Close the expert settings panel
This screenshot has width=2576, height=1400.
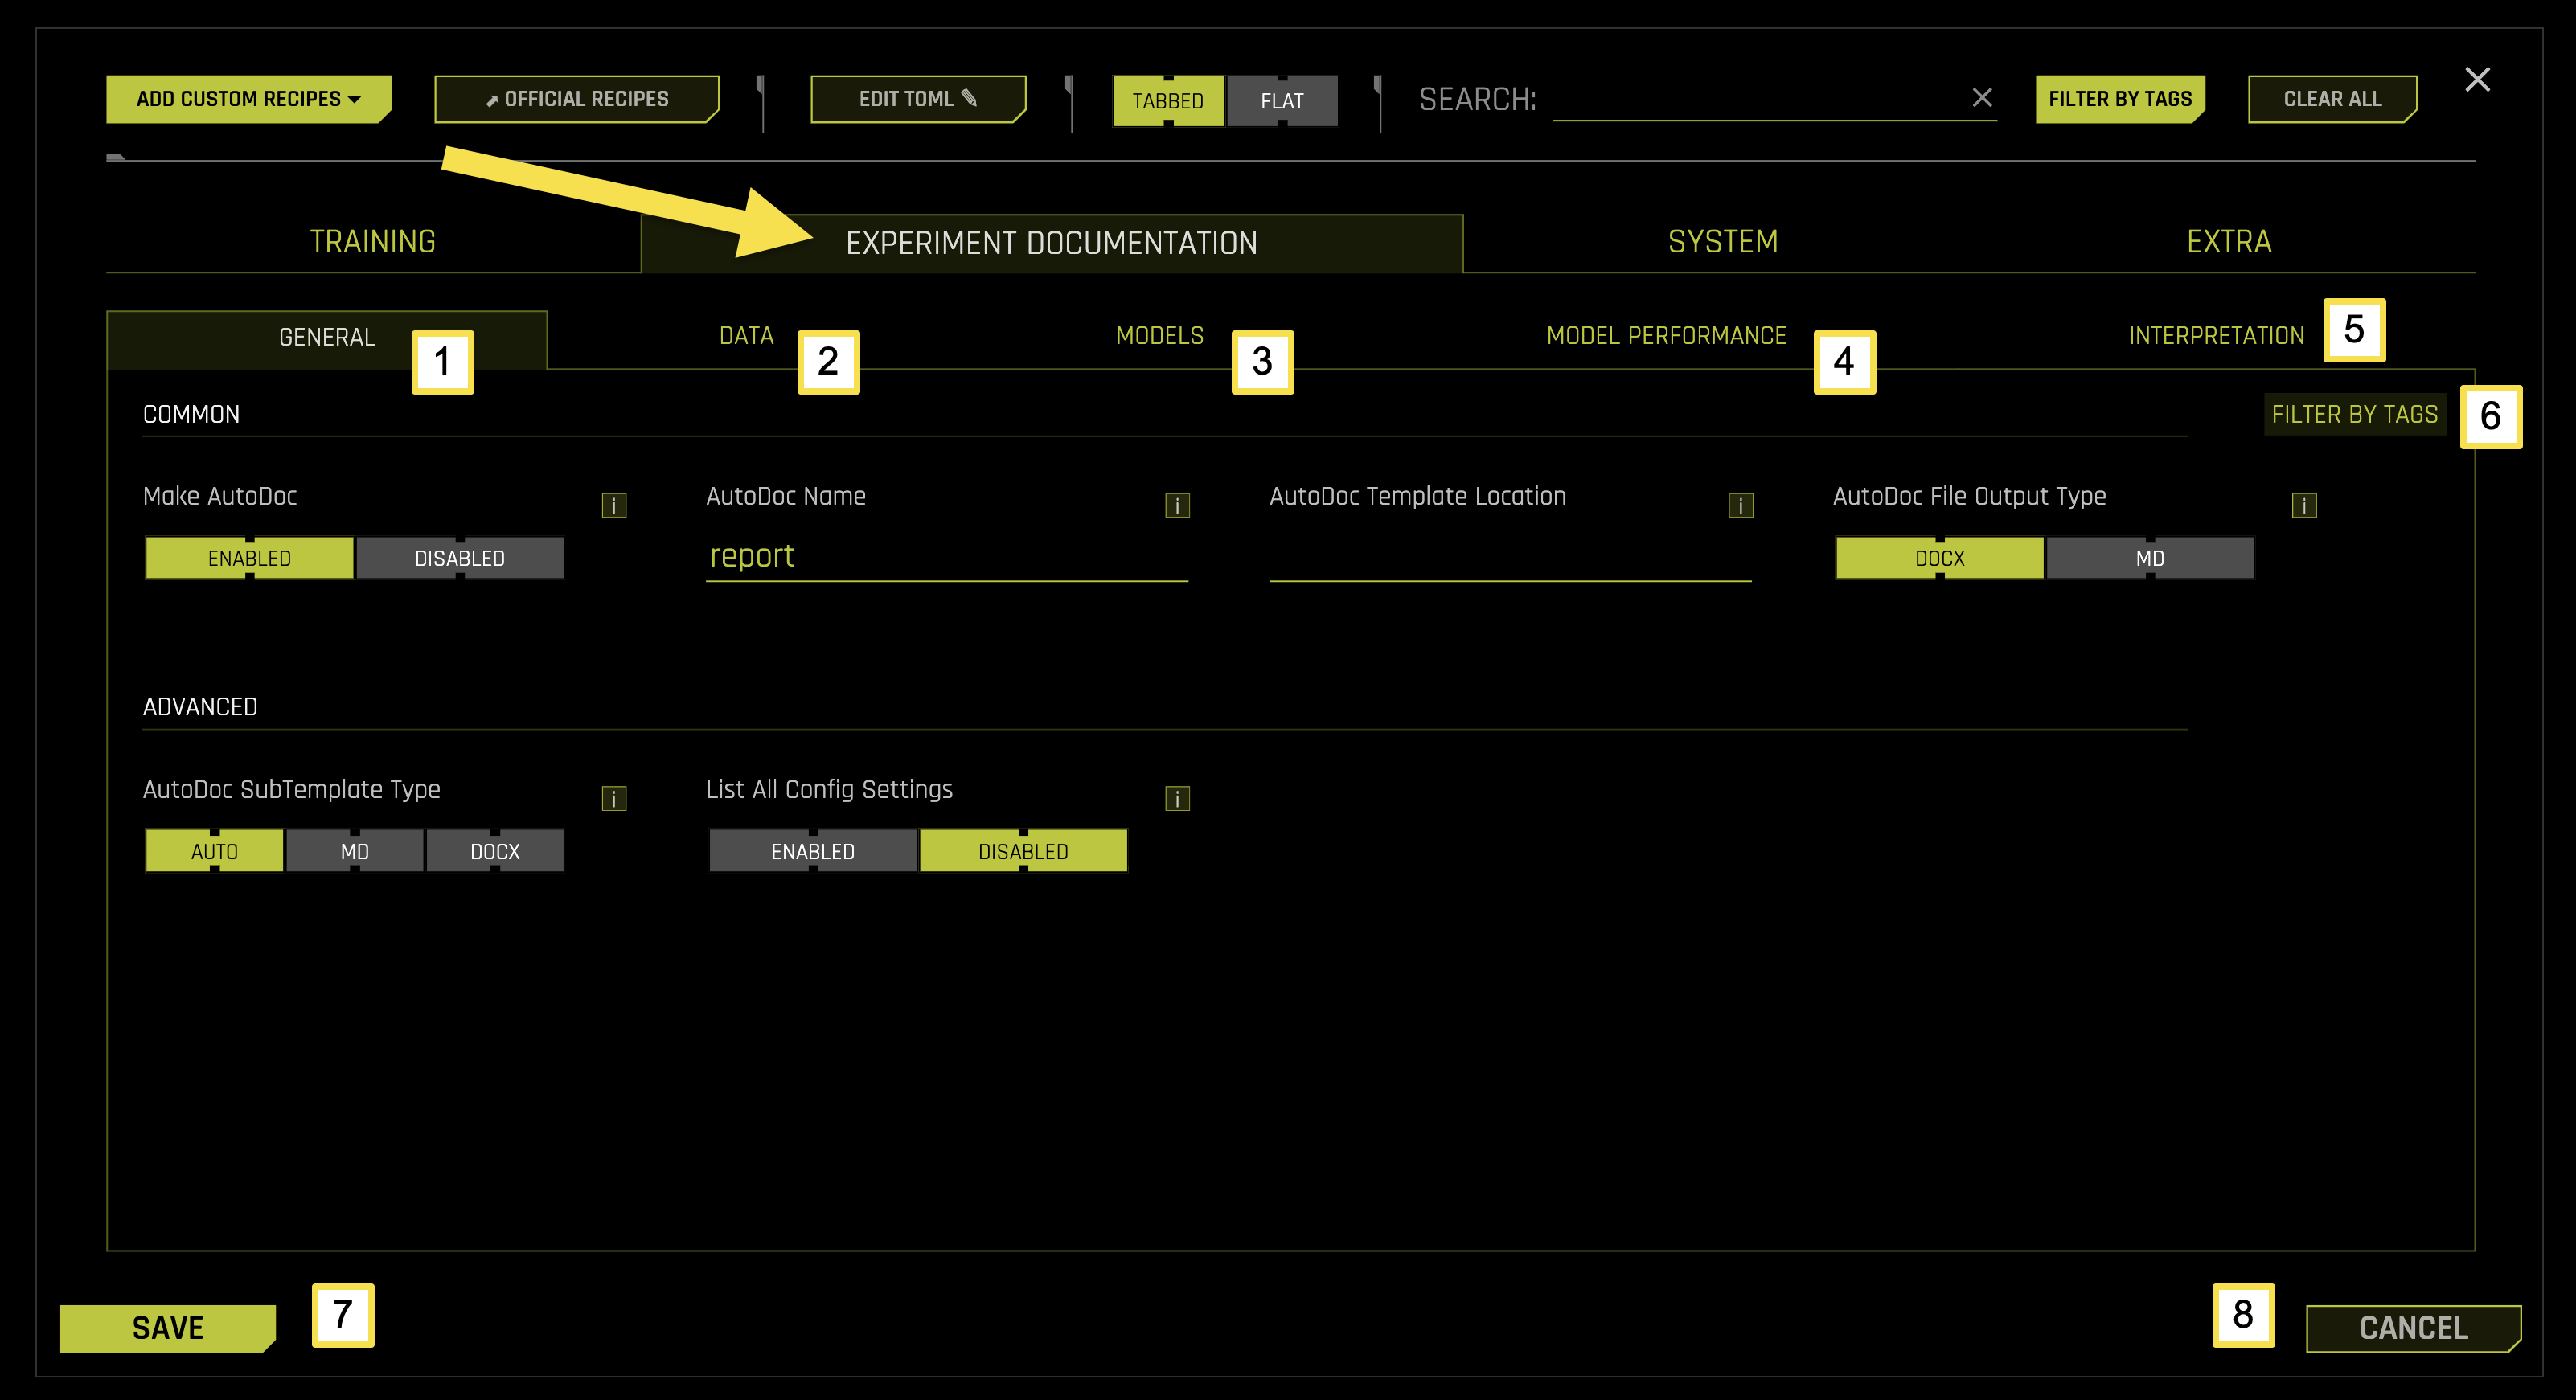pyautogui.click(x=2479, y=80)
